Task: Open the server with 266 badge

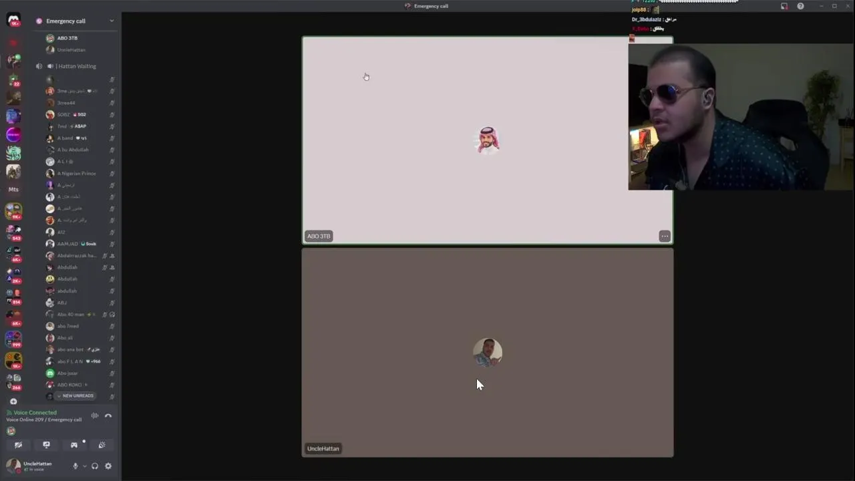Action: point(13,382)
